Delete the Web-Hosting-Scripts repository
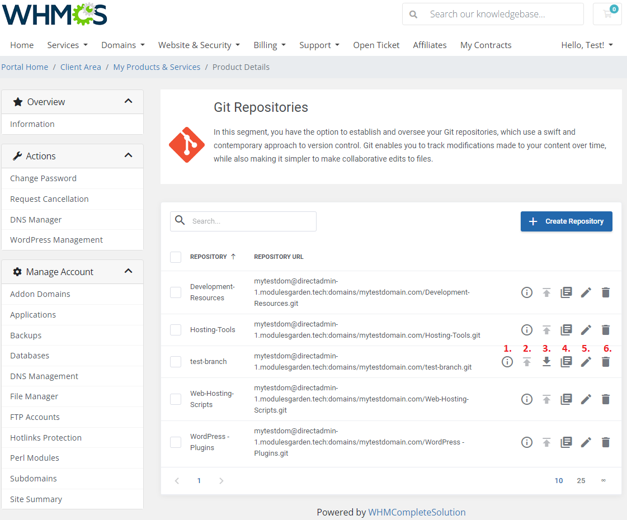Viewport: 627px width, 520px height. [606, 399]
